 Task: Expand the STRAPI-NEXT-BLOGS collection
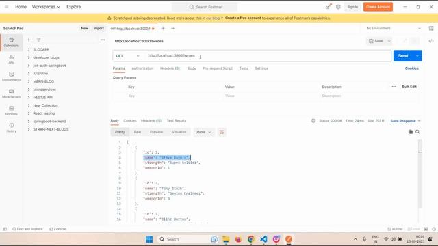(x=29, y=129)
